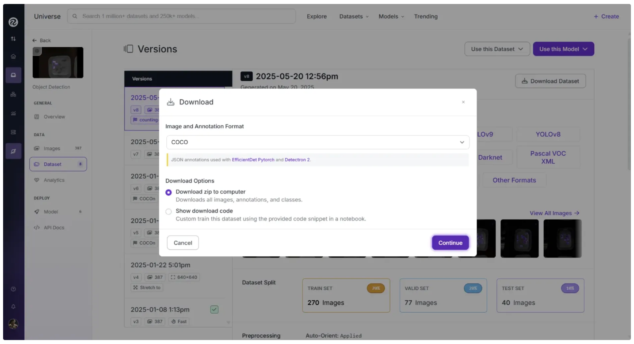Go to Trending in top navigation
Image resolution: width=634 pixels, height=344 pixels.
coord(426,16)
